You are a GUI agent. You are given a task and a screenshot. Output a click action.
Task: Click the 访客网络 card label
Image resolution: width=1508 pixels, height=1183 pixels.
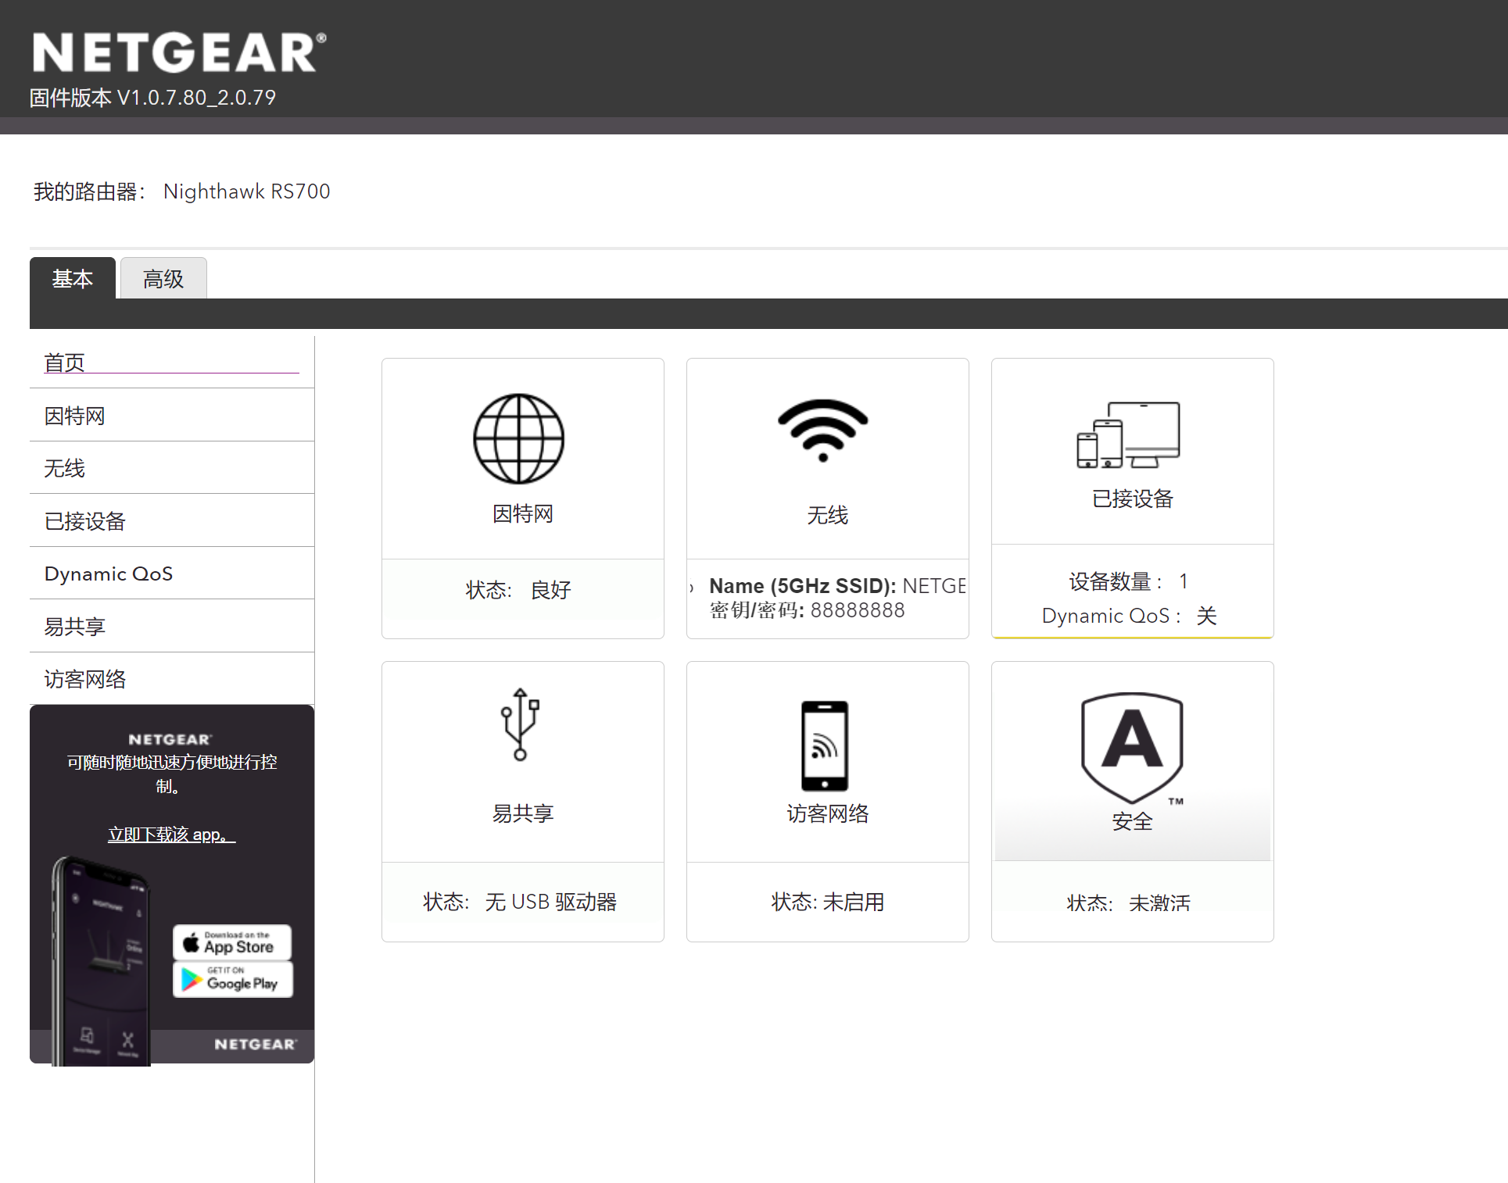pyautogui.click(x=828, y=813)
